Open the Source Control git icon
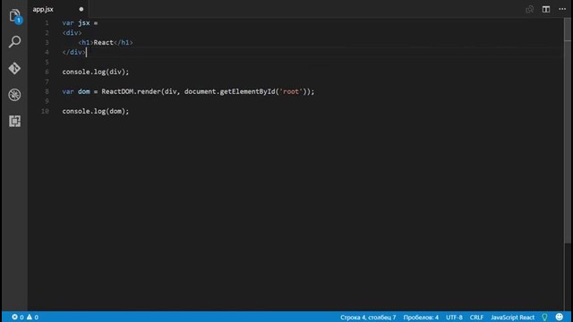 14,68
